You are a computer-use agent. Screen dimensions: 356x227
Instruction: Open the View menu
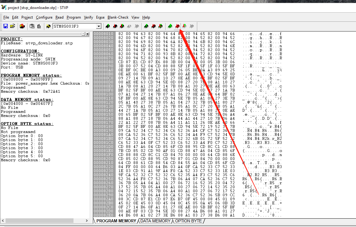click(135, 17)
